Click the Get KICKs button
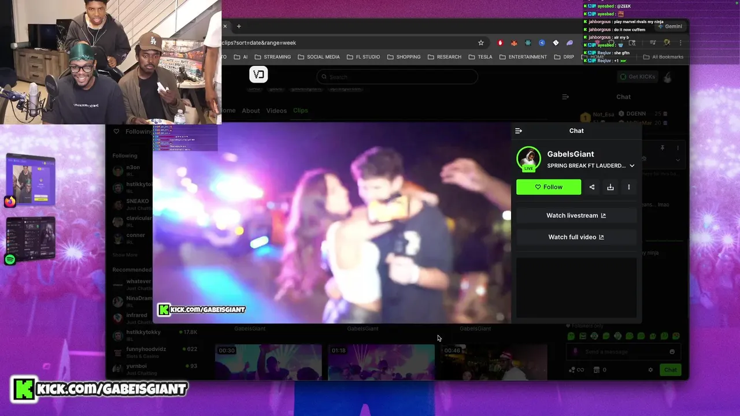 pyautogui.click(x=638, y=77)
